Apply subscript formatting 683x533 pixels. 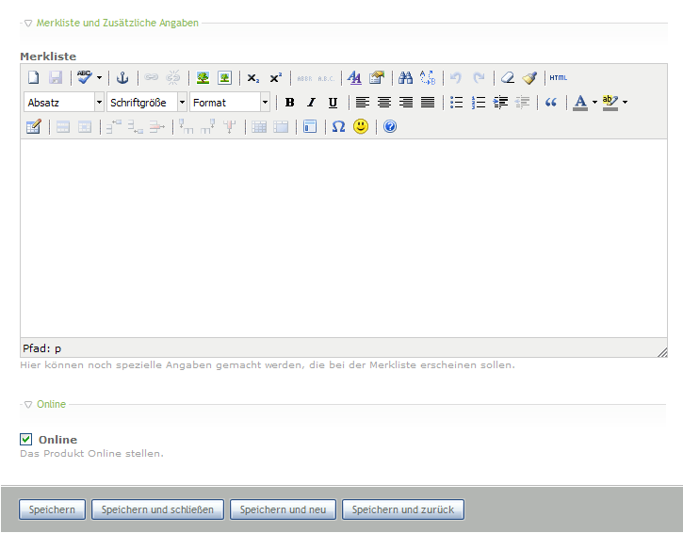pyautogui.click(x=252, y=78)
